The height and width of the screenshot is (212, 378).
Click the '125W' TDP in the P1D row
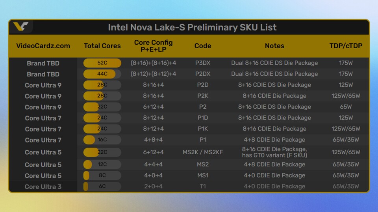pos(346,118)
